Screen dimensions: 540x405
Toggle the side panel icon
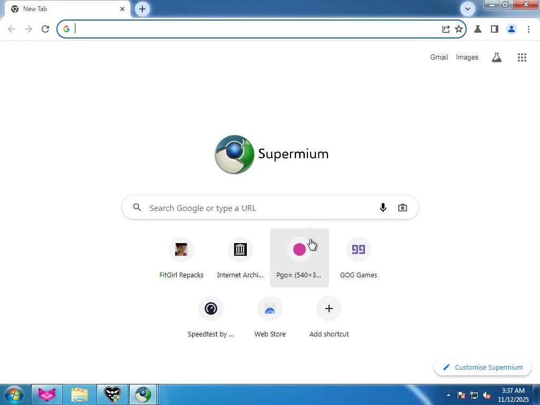click(495, 29)
